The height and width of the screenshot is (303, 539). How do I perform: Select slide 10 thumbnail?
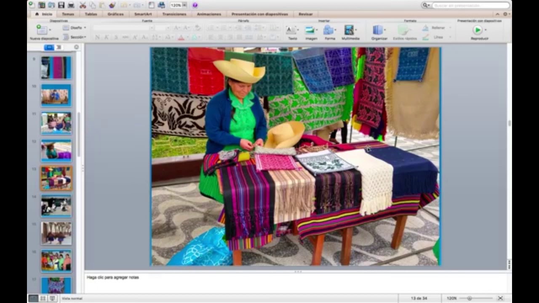pos(56,95)
